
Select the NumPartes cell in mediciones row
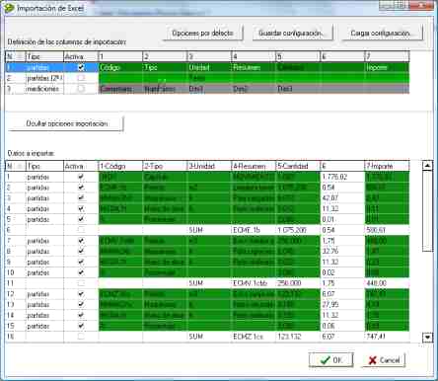point(165,89)
